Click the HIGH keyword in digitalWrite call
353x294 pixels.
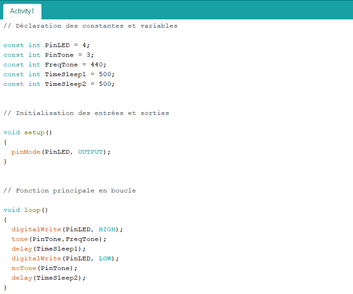[107, 229]
